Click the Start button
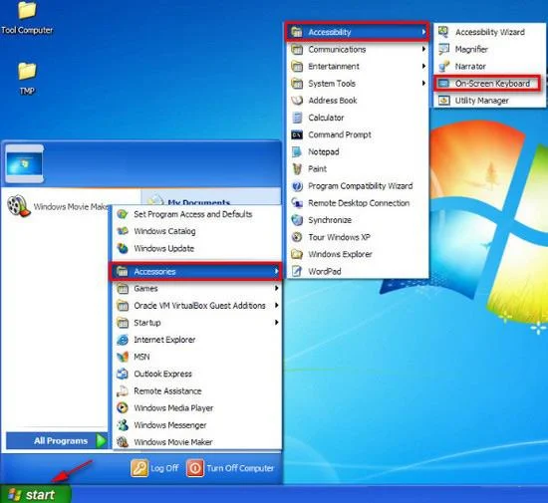The image size is (548, 503). coord(36,494)
